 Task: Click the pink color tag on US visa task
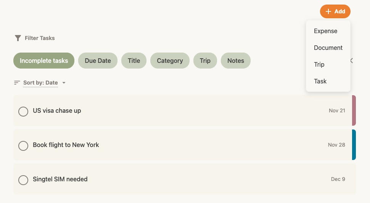[x=354, y=110]
